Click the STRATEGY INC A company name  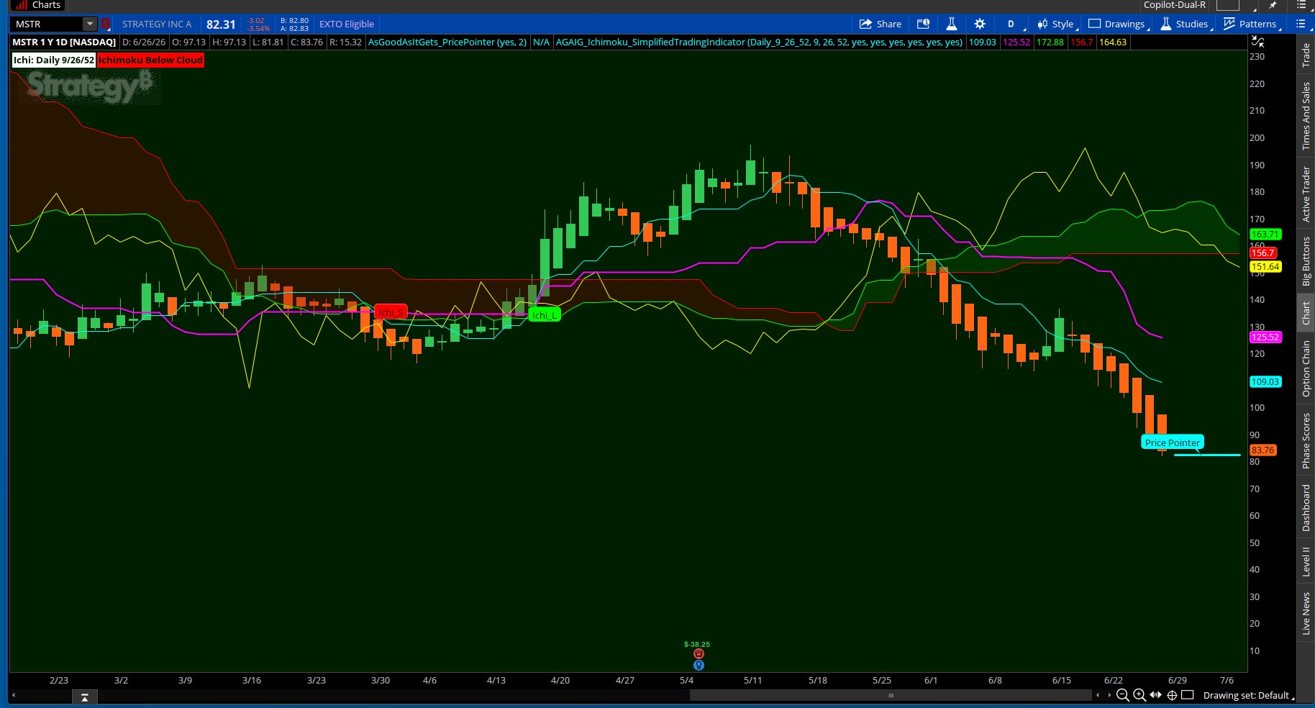click(x=157, y=24)
